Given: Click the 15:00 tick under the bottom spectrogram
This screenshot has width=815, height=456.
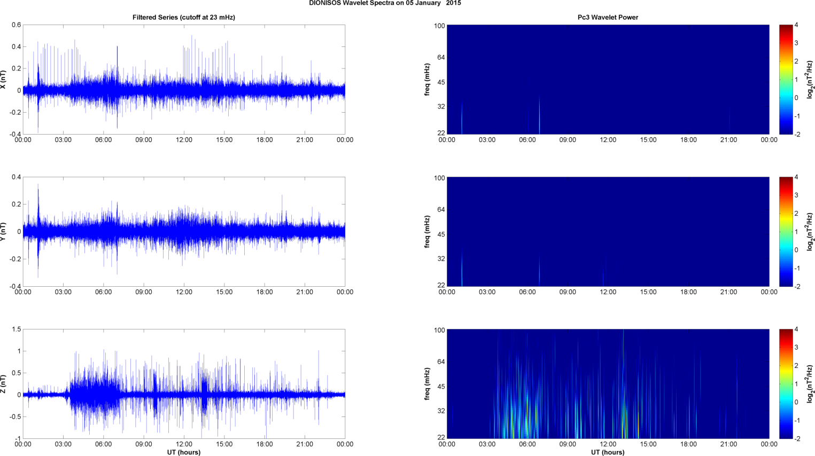Looking at the screenshot, I should coord(648,444).
